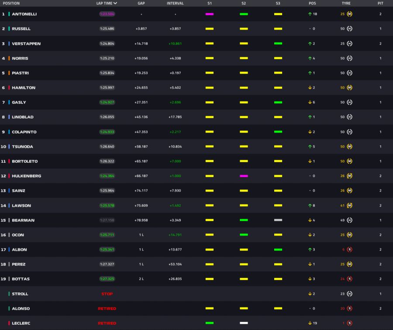393x330 pixels.
Task: Select driver name PEREZ
Action: pos(19,264)
